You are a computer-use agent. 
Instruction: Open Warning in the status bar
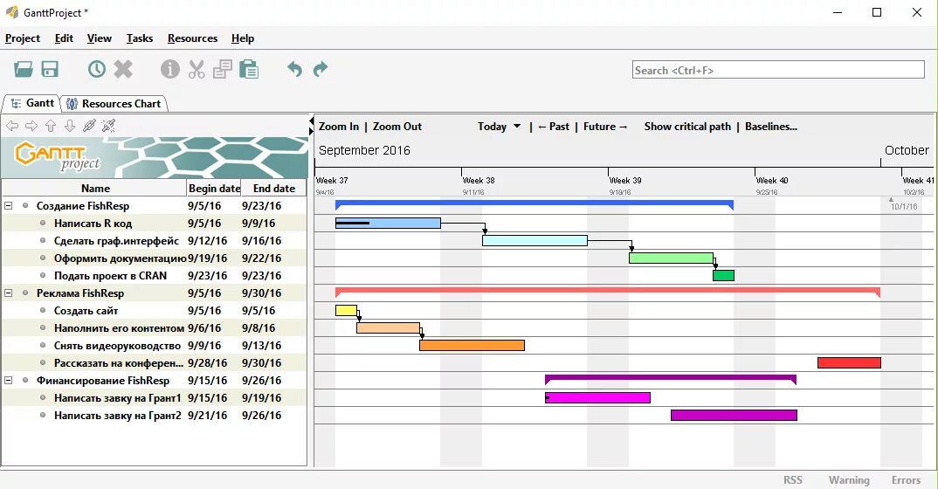click(849, 480)
